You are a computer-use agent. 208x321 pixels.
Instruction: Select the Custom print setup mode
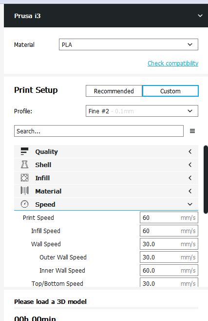[170, 91]
